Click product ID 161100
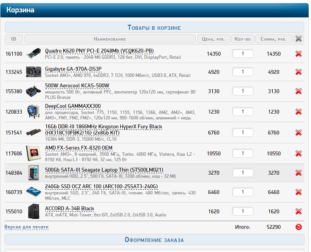 click(14, 54)
